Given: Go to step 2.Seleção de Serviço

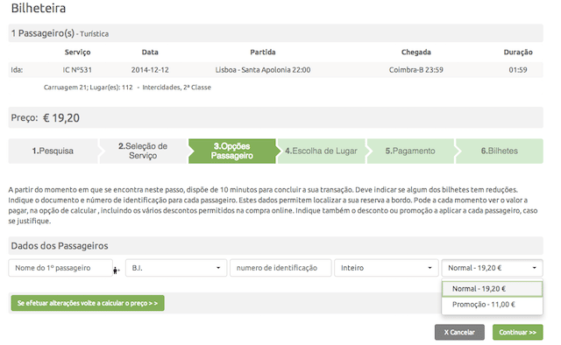Looking at the screenshot, I should click(143, 151).
